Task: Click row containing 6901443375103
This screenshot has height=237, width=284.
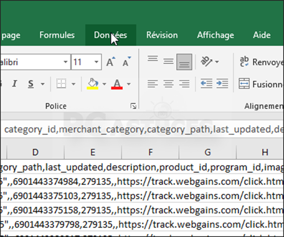Action: click(x=142, y=195)
